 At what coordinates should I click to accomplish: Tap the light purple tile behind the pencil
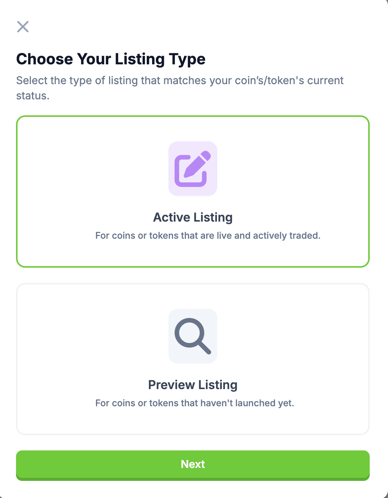point(193,169)
